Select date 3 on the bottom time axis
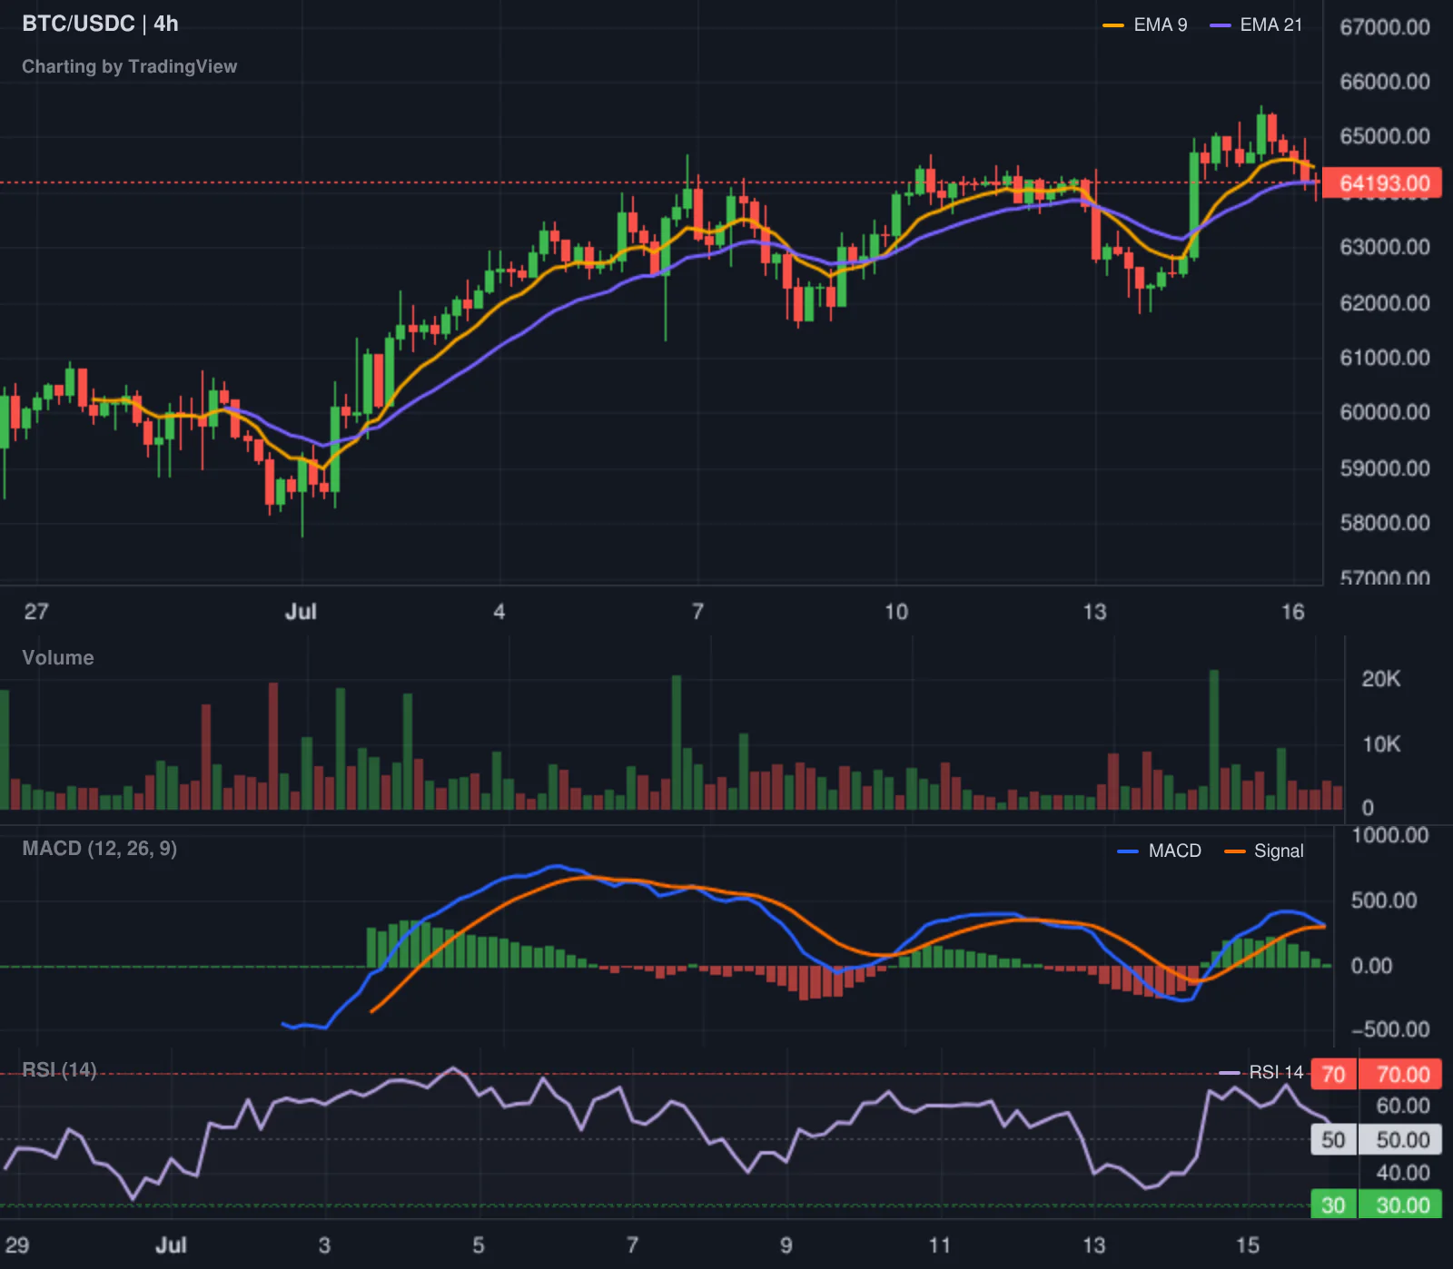This screenshot has width=1453, height=1269. coord(324,1245)
